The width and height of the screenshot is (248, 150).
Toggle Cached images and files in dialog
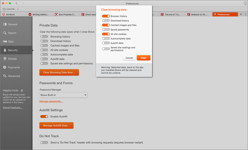click(106, 25)
